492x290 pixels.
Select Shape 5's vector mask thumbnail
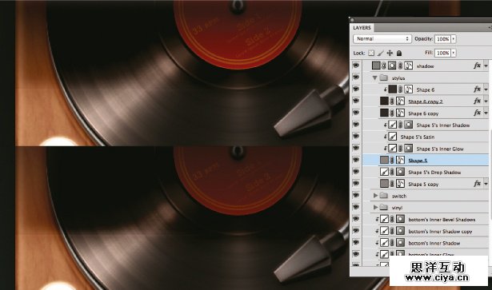pyautogui.click(x=400, y=160)
